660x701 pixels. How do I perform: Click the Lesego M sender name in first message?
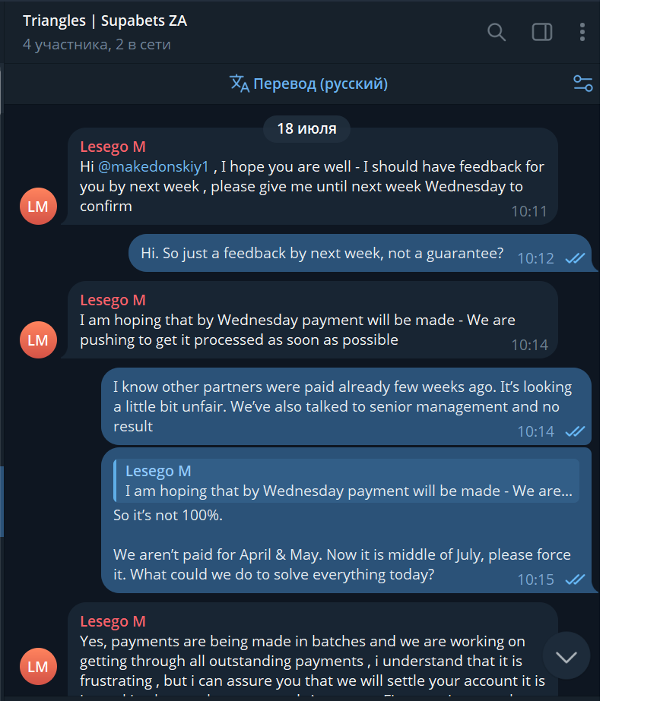pos(113,147)
